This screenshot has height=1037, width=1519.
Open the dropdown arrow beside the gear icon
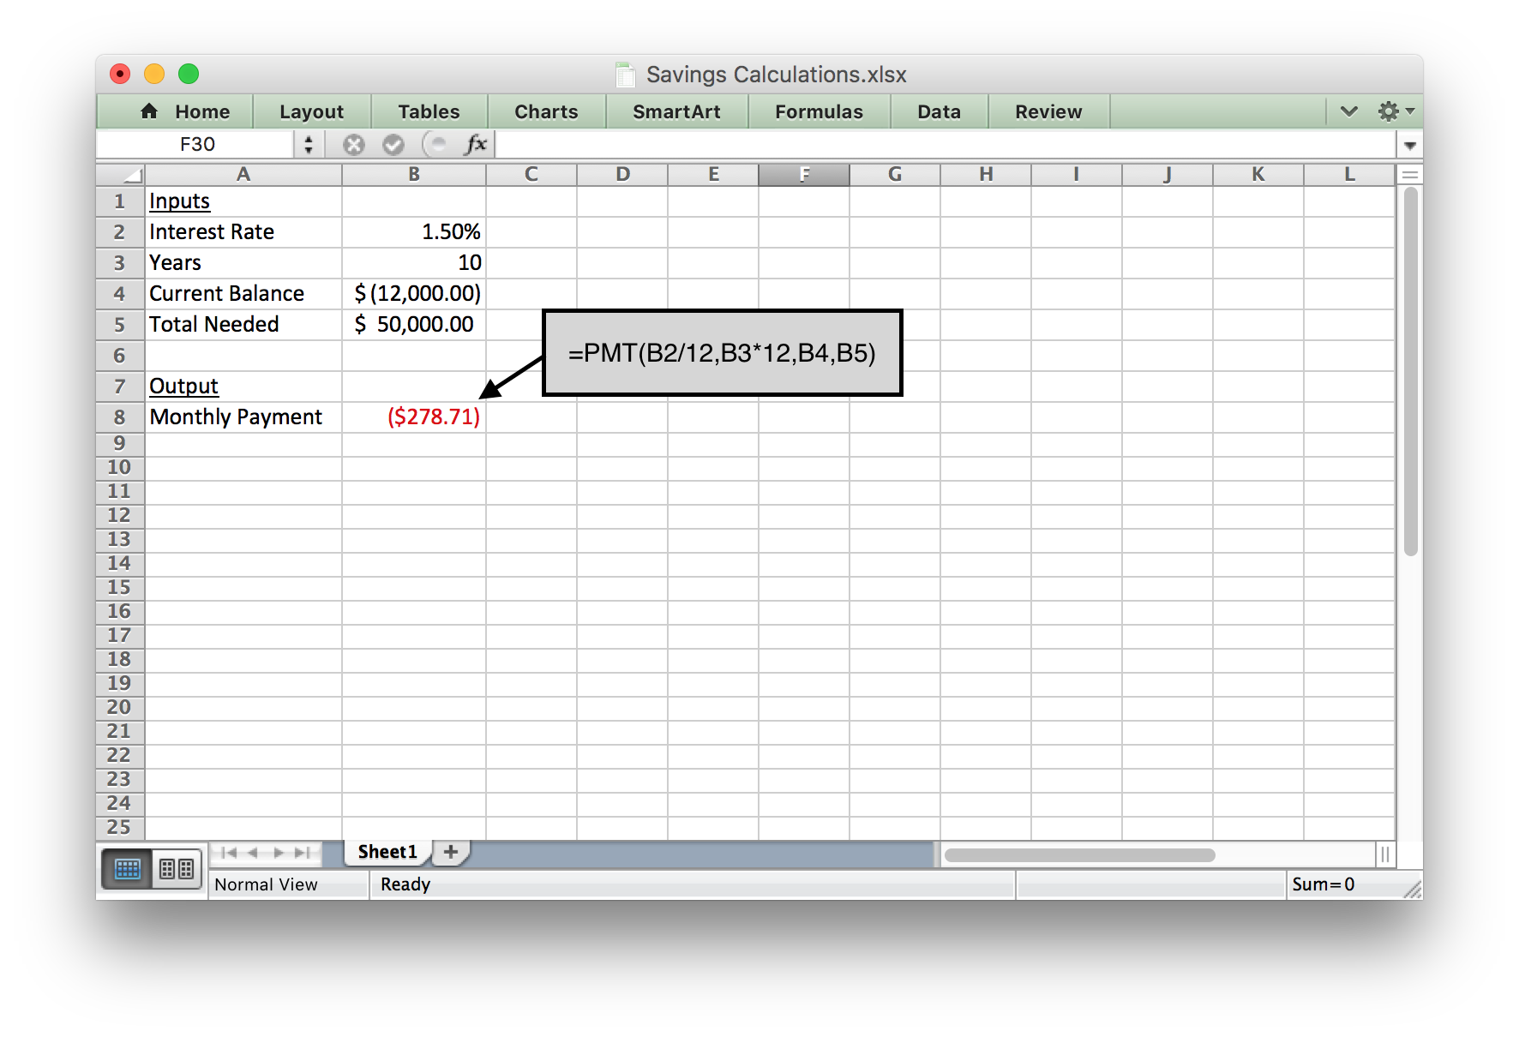click(1409, 111)
